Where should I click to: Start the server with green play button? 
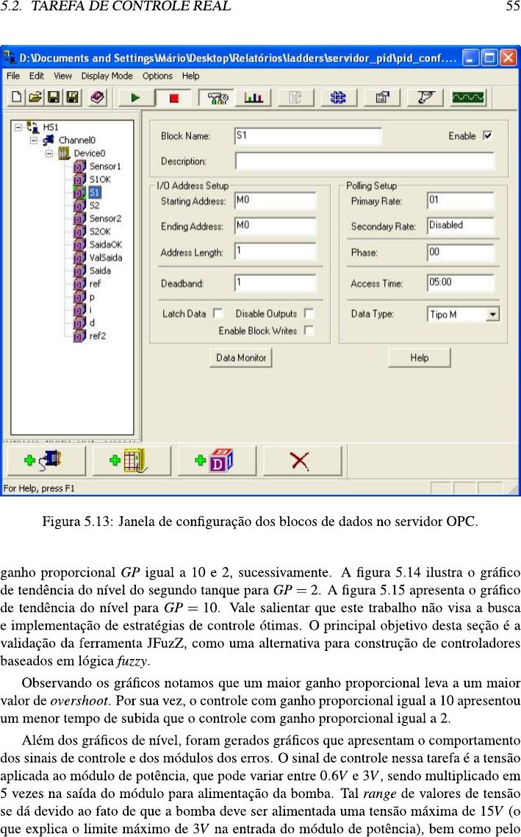[x=135, y=98]
